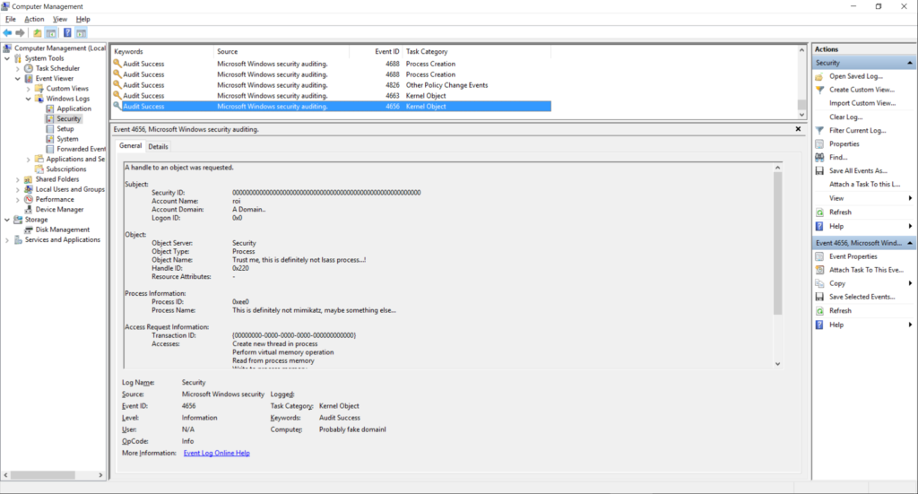
Task: Close the event preview pane with X
Action: pyautogui.click(x=798, y=129)
